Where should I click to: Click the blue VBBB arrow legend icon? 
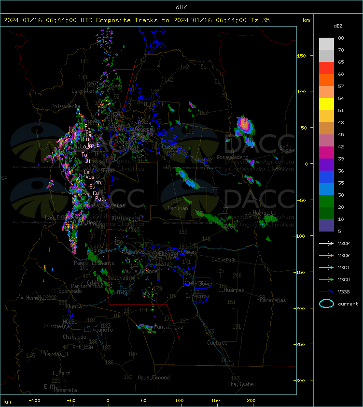pos(326,292)
